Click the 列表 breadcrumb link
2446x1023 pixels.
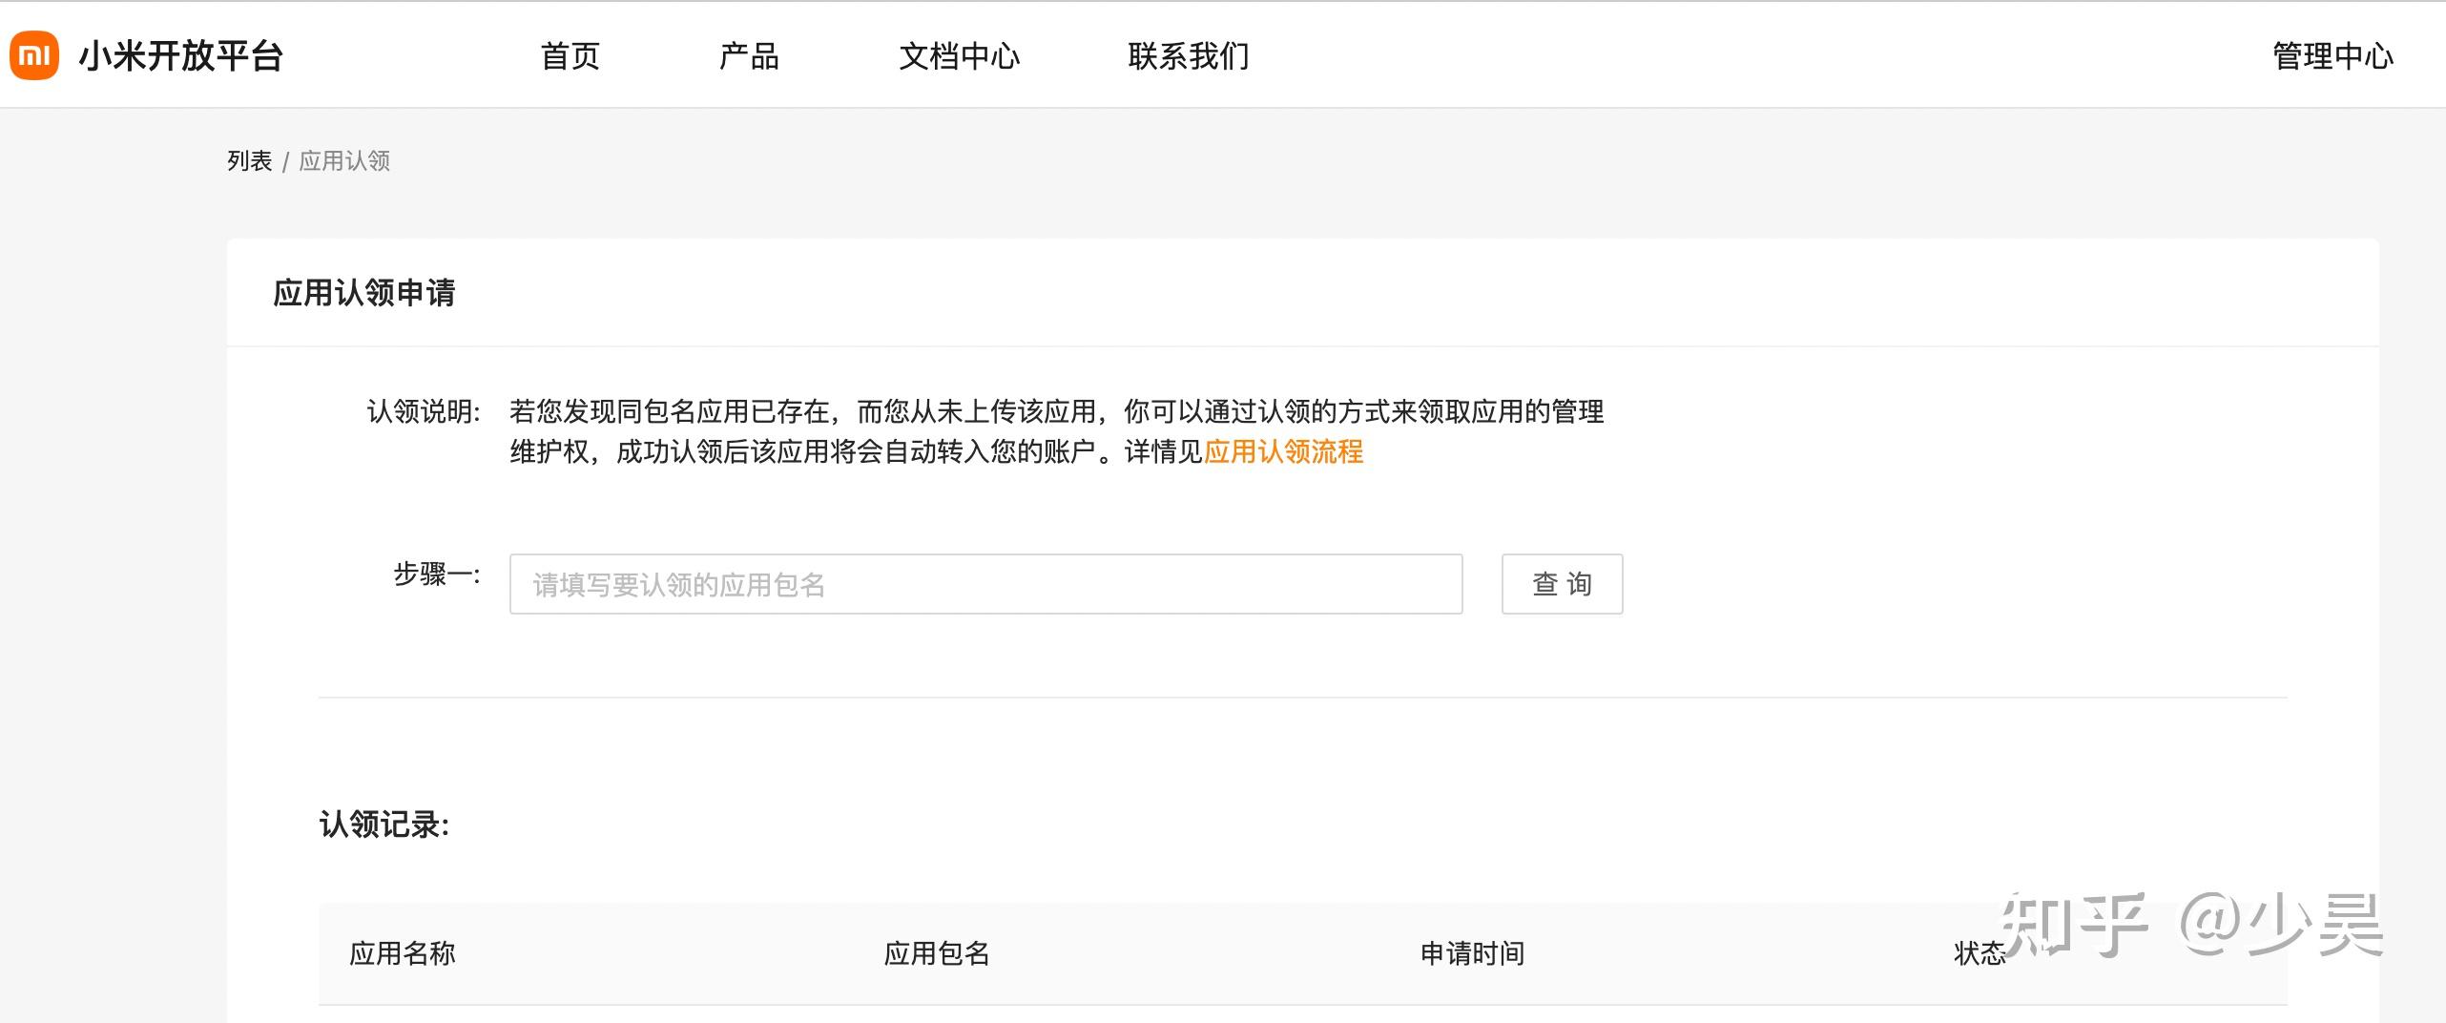pyautogui.click(x=249, y=160)
